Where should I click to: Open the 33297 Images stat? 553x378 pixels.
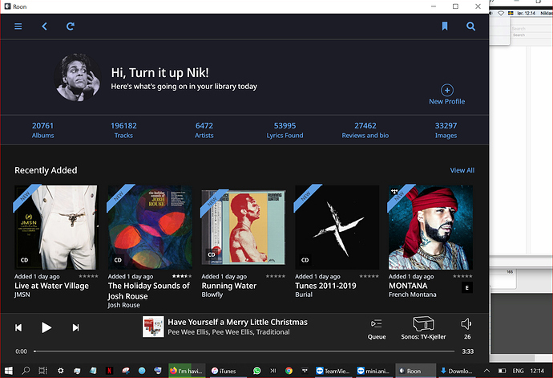446,130
